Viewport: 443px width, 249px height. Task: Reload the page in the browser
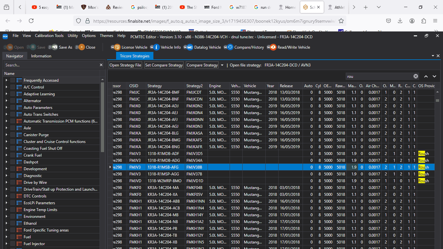click(x=31, y=21)
